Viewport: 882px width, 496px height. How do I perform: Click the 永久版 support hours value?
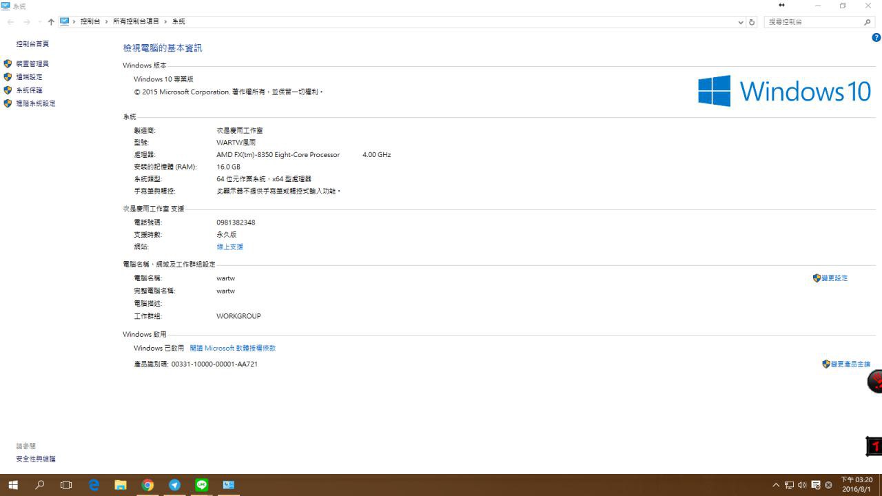(x=226, y=235)
